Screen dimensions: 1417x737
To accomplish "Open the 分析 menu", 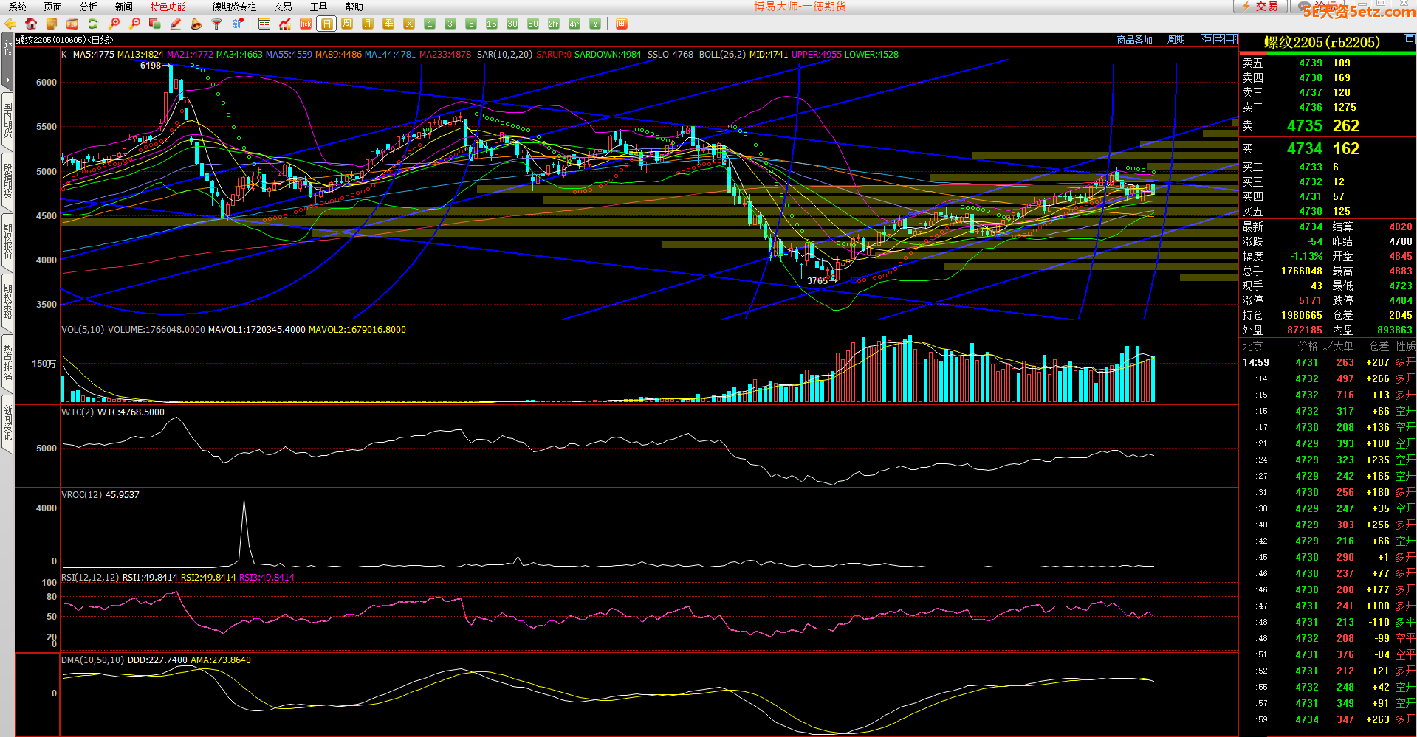I will tap(88, 7).
